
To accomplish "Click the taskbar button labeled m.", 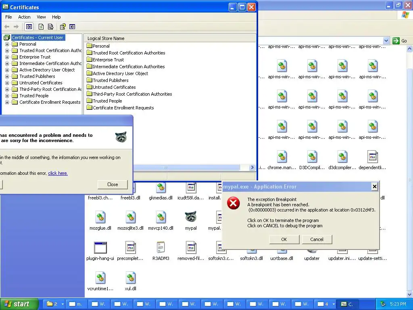I will [x=75, y=304].
